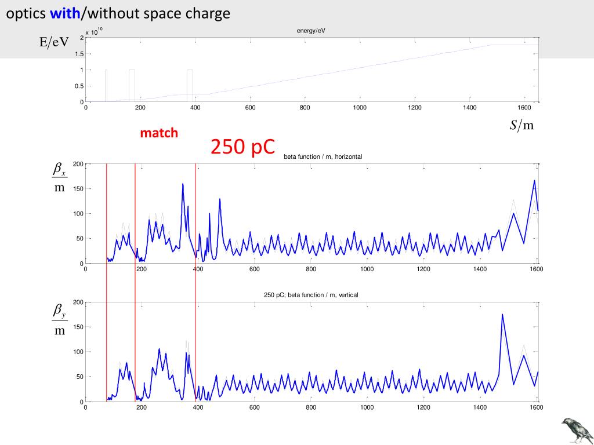Click the raven bird logo
The height and width of the screenshot is (445, 594).
coord(577,431)
